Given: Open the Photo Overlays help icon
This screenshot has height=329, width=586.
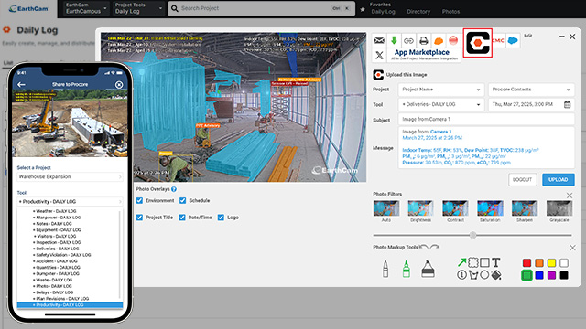Looking at the screenshot, I should (x=174, y=189).
